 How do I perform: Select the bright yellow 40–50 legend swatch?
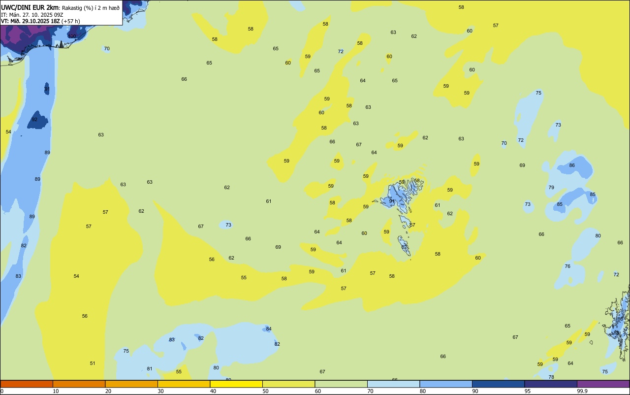pyautogui.click(x=236, y=384)
